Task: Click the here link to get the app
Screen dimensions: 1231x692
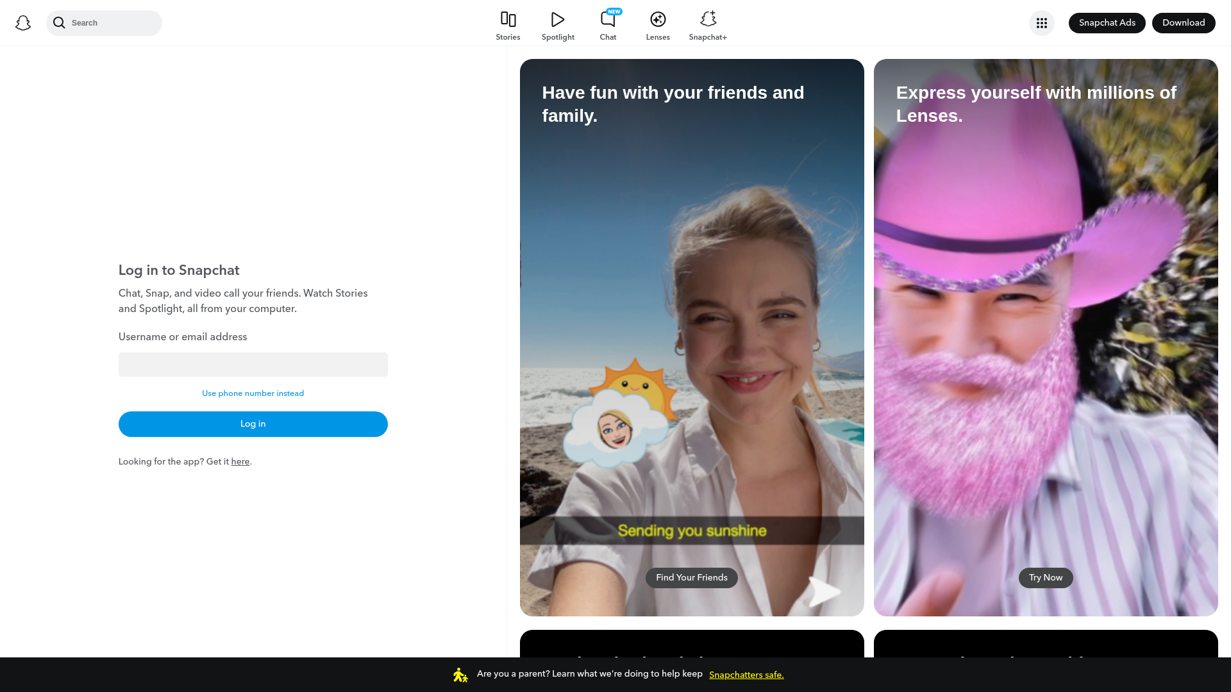Action: click(x=240, y=461)
